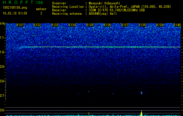This screenshot has width=183, height=116.
Task: Click the Ovserver label
Action: pyautogui.click(x=59, y=3)
